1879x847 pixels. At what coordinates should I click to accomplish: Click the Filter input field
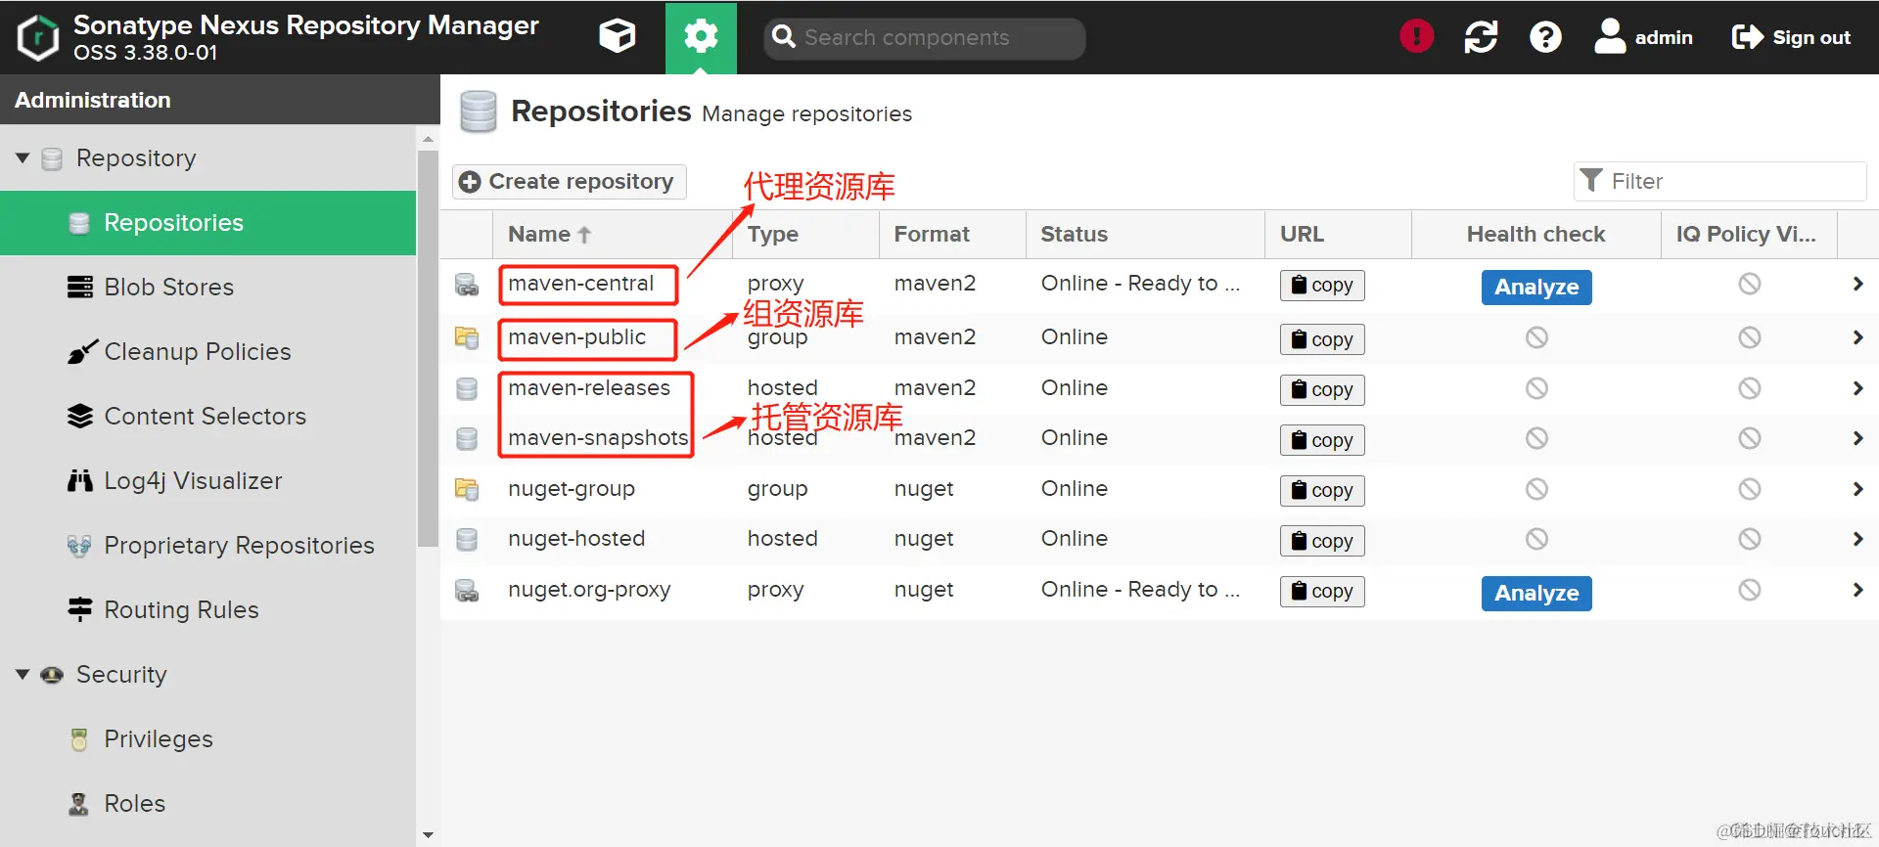pyautogui.click(x=1720, y=182)
